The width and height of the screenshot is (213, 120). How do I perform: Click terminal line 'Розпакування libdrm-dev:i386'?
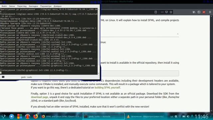coord(31,33)
